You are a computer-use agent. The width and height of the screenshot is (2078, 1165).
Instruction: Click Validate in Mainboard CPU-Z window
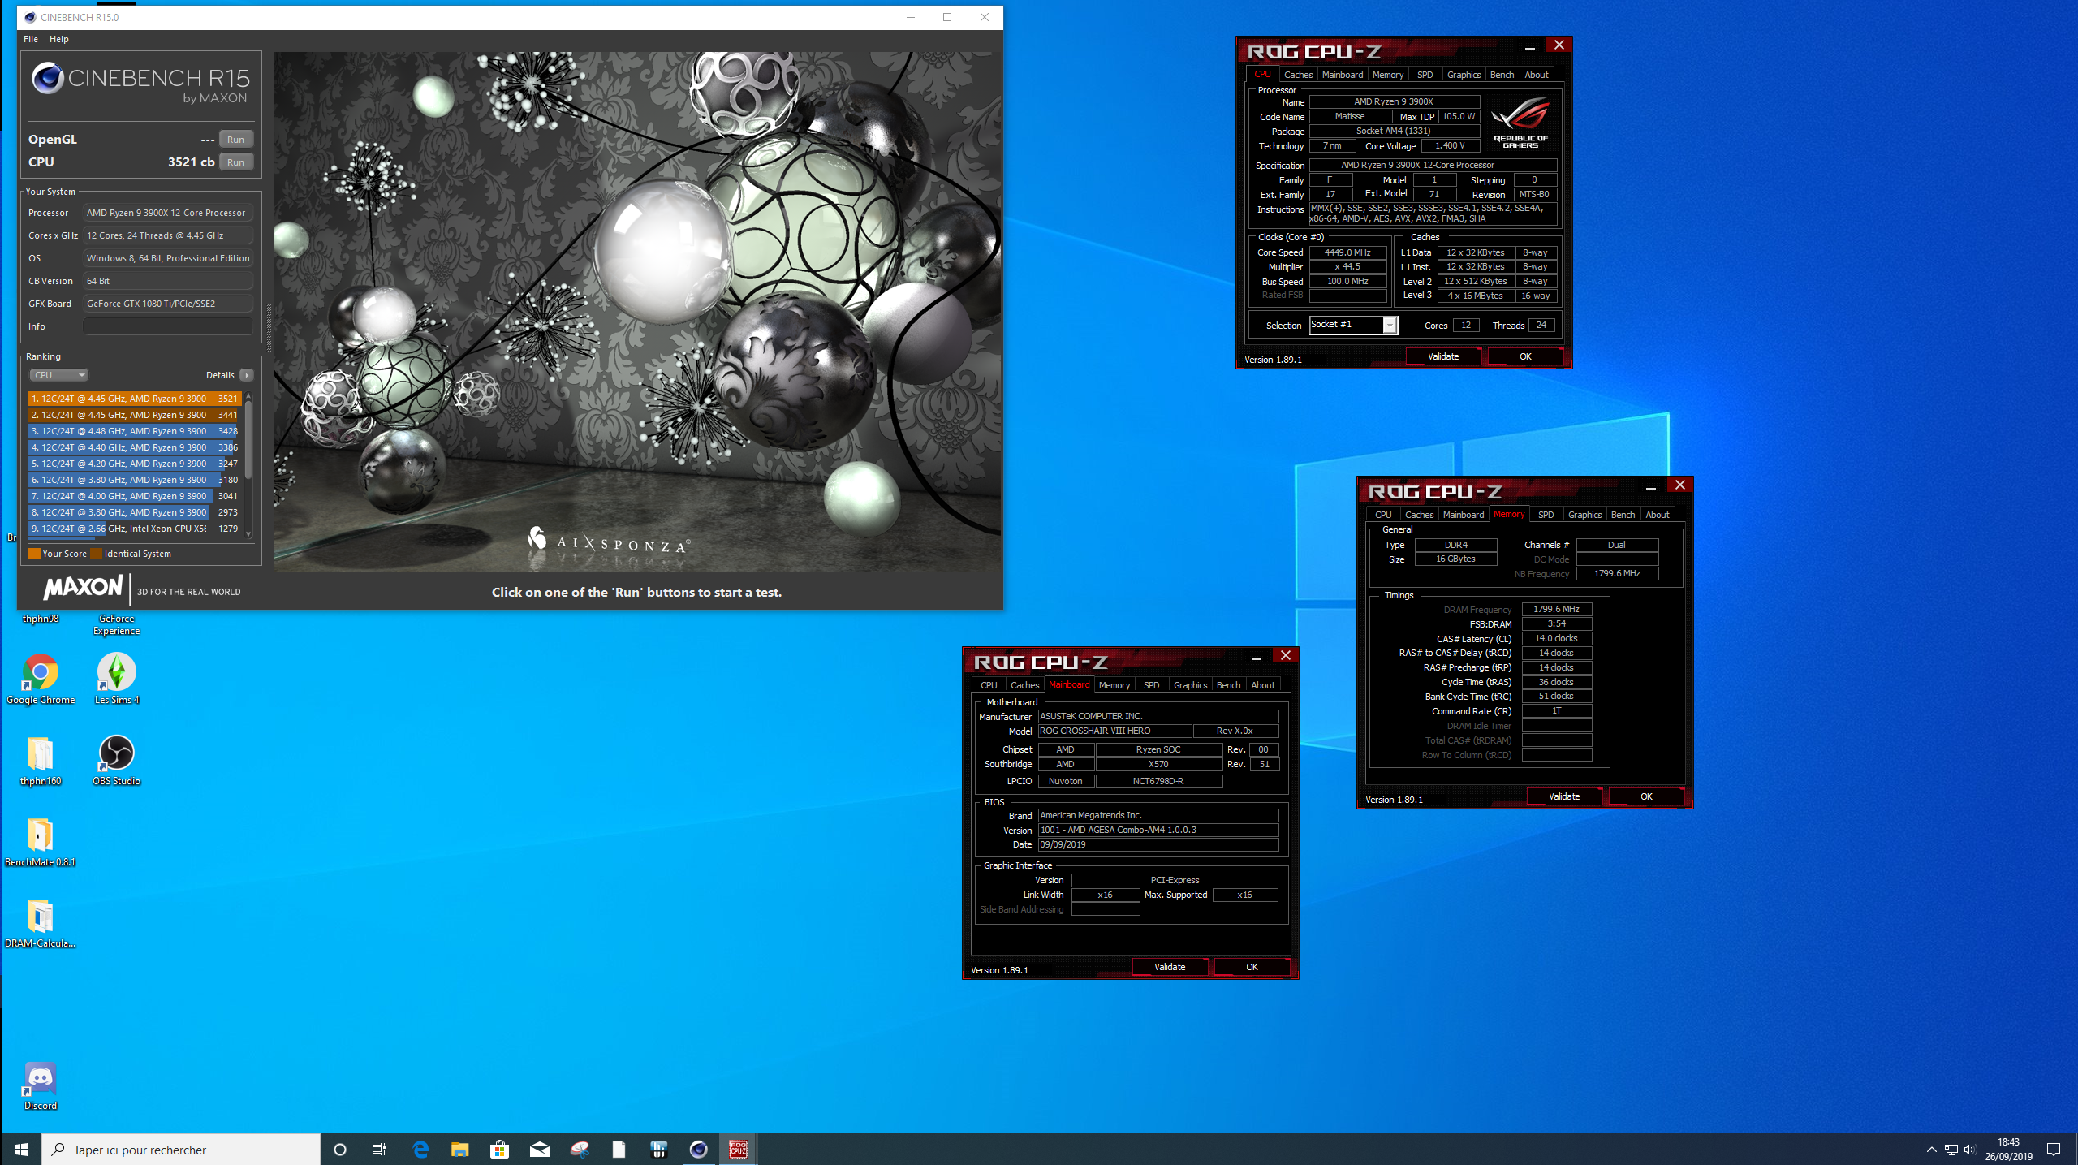tap(1170, 968)
